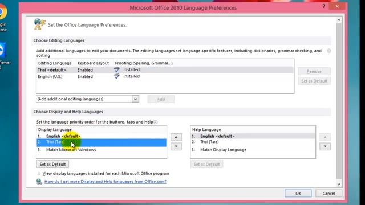The image size is (365, 205).
Task: Open 'Add additional editing languages' dropdown
Action: click(135, 99)
